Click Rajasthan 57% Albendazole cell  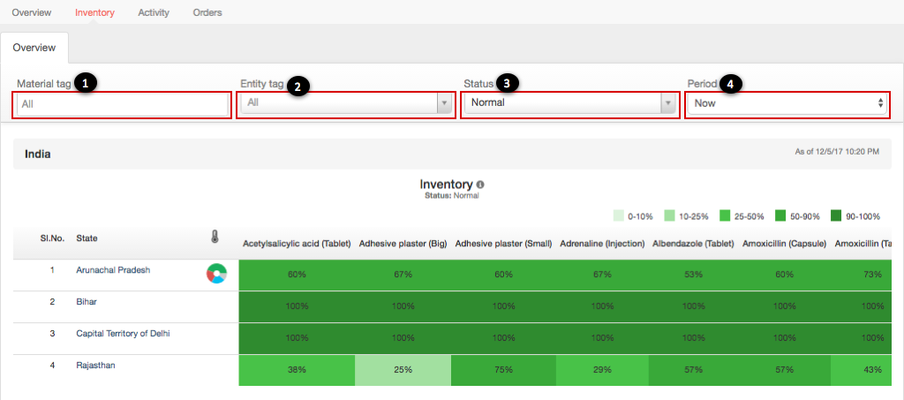[693, 370]
